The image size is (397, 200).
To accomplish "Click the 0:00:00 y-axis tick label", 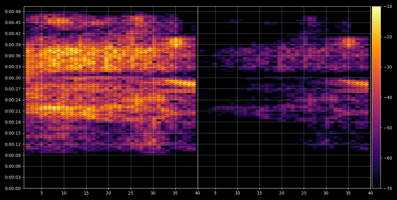I will 13,188.
